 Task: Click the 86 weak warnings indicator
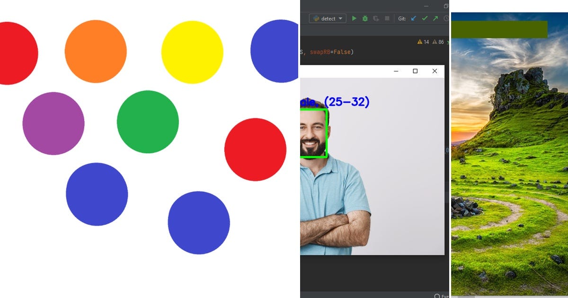click(439, 42)
